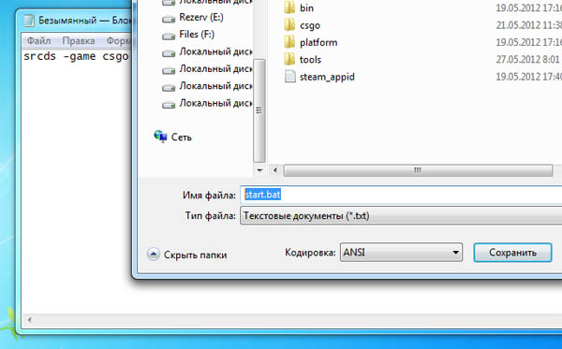This screenshot has width=562, height=349.
Task: Open the Правка menu
Action: coord(78,41)
